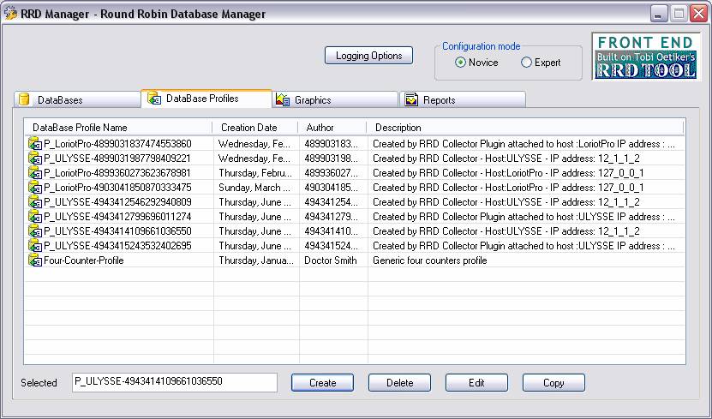
Task: Open the DataBase Profiles tab
Action: coord(206,99)
